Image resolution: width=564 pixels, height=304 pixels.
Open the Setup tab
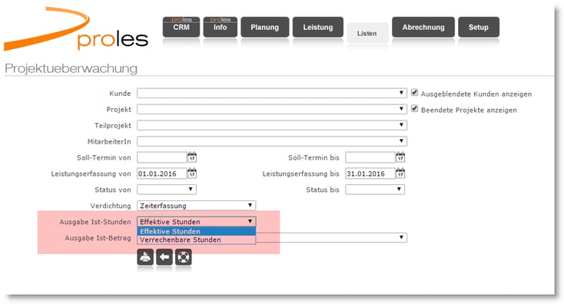click(479, 27)
